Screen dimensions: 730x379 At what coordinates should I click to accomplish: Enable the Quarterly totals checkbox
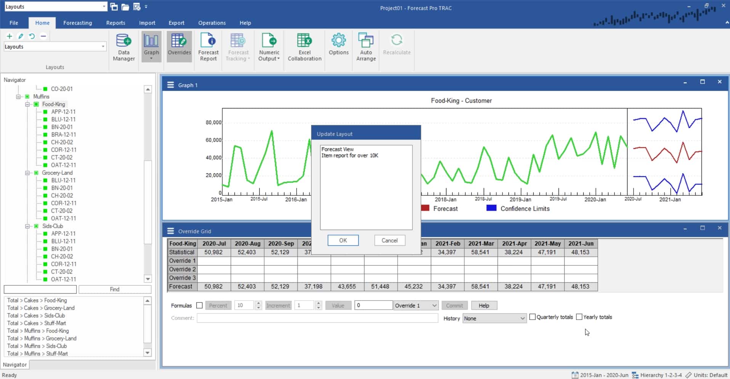point(533,317)
